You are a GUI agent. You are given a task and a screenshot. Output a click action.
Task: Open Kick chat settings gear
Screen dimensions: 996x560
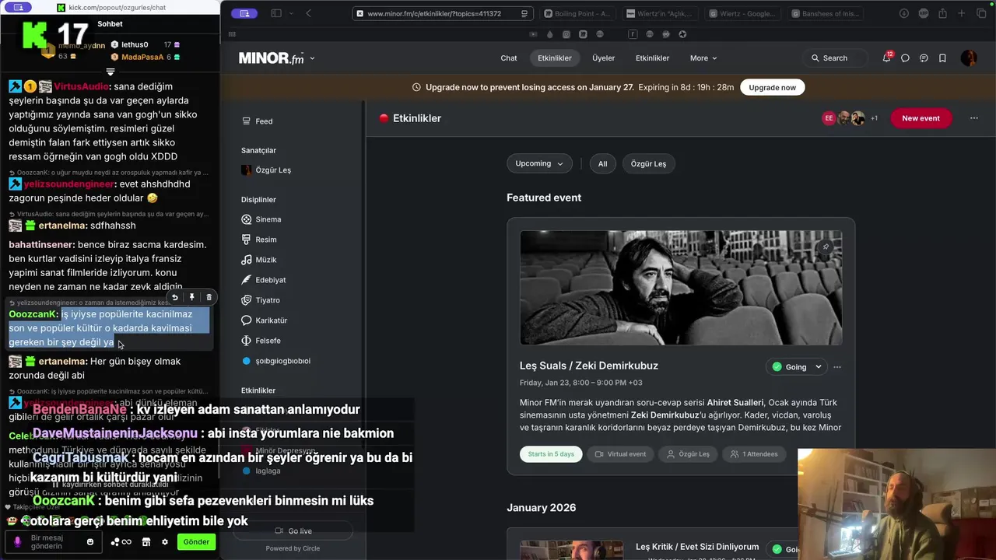[164, 542]
